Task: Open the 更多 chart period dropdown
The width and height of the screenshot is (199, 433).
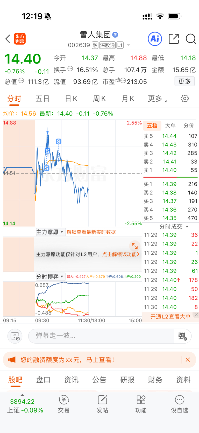Action: [157, 99]
